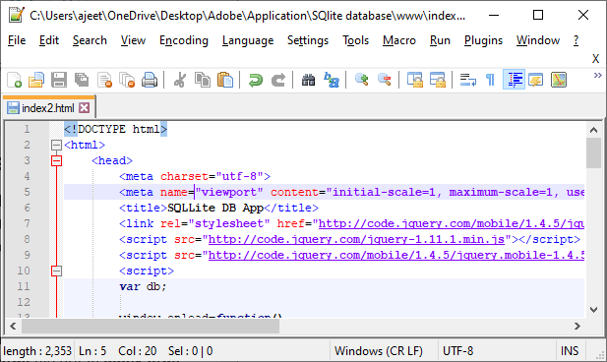Image resolution: width=607 pixels, height=362 pixels.
Task: Open the Window menu
Action: click(x=538, y=40)
